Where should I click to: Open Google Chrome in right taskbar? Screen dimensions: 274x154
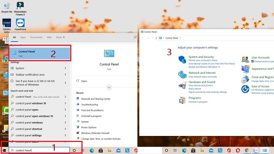pos(247,150)
